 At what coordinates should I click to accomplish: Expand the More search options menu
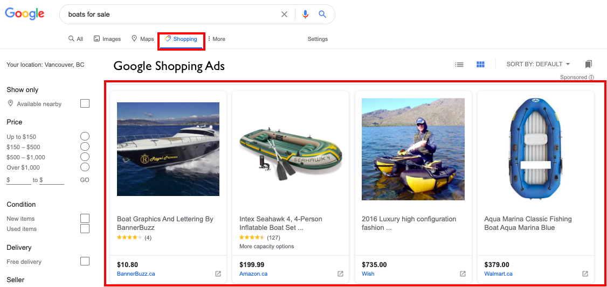(216, 39)
